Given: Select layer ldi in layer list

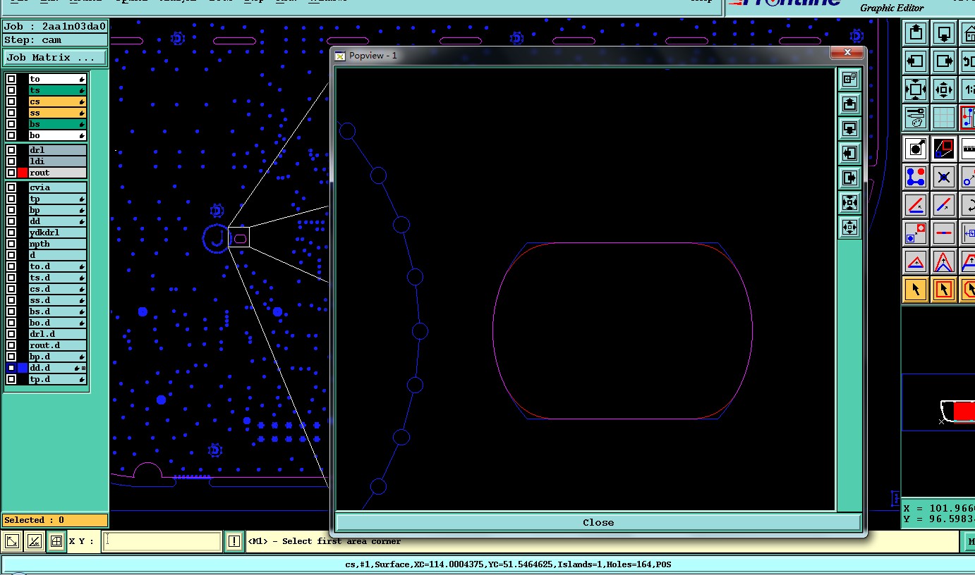Looking at the screenshot, I should tap(57, 161).
